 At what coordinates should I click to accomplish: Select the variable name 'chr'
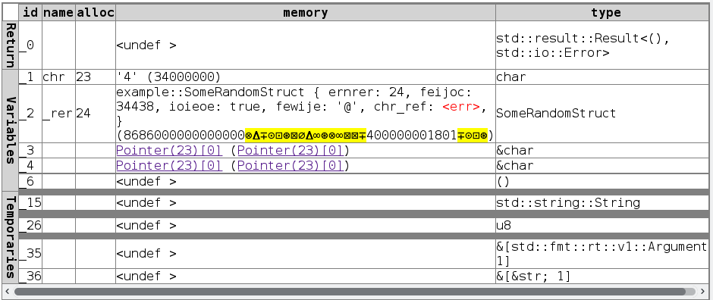pos(55,77)
